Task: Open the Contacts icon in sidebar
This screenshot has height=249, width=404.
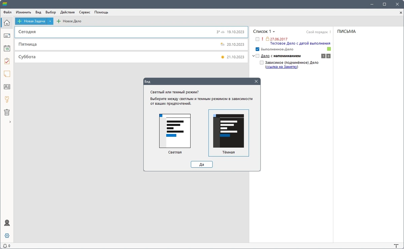Action: point(7,87)
